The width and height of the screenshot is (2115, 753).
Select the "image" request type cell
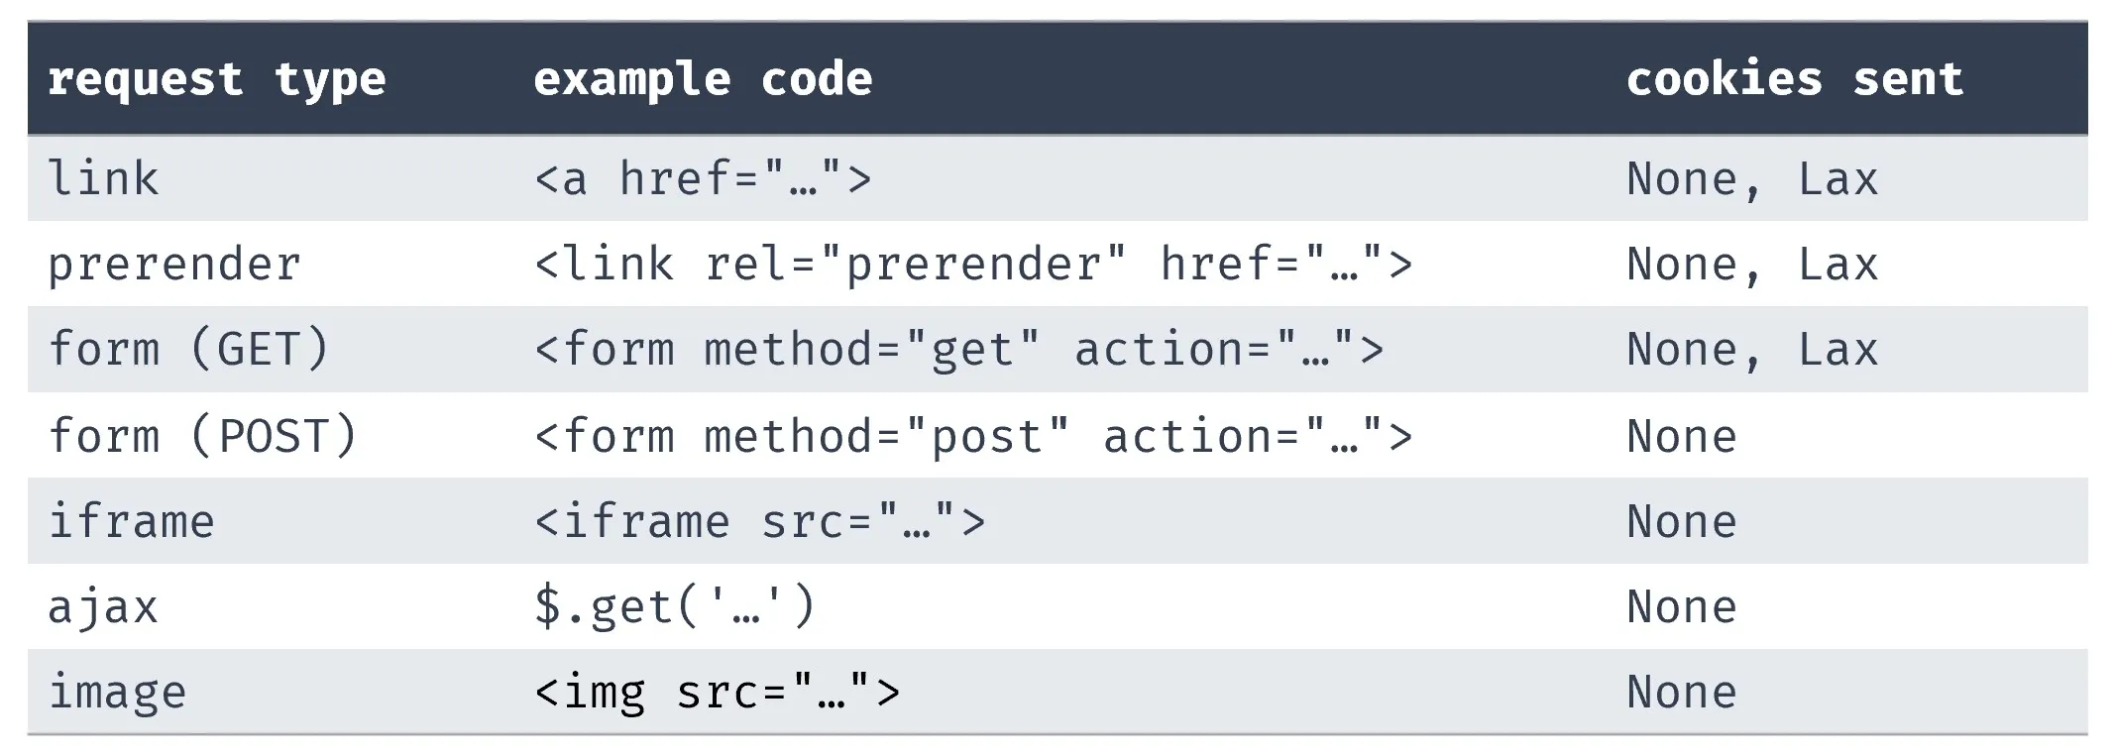(117, 692)
